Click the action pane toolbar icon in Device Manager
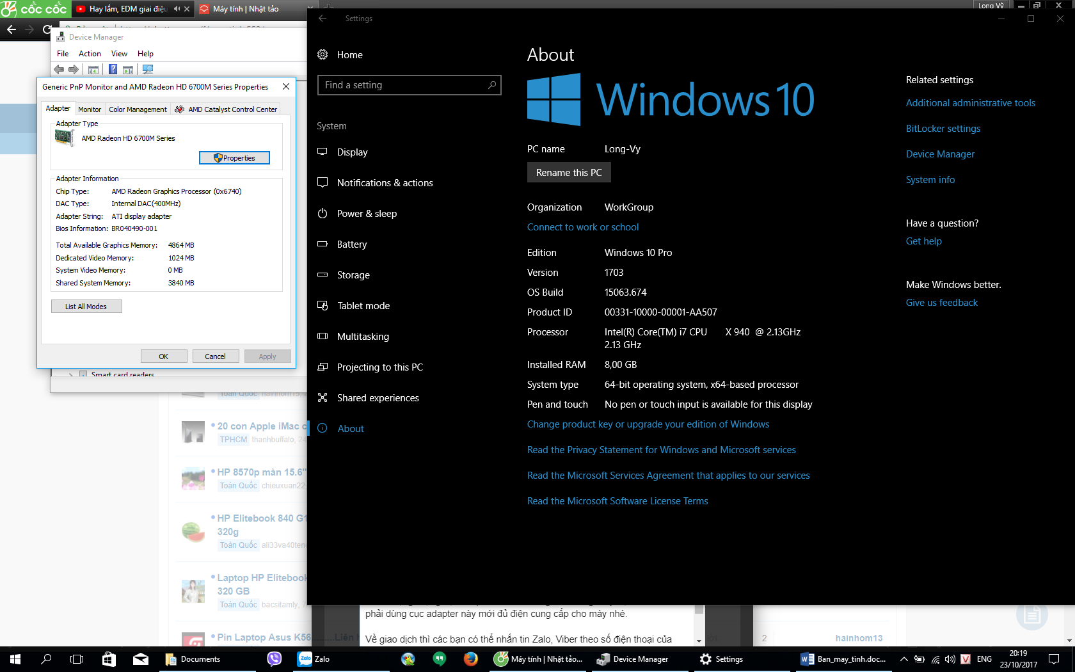 (x=128, y=70)
